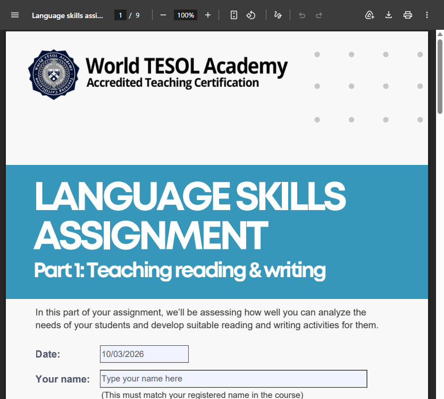This screenshot has width=444, height=399.
Task: Click the World TESOL Academy logo
Action: coord(53,74)
